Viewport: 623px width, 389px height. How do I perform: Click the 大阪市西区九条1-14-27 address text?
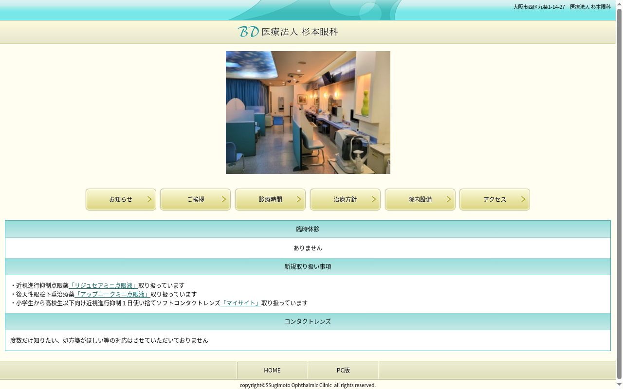[x=539, y=7]
